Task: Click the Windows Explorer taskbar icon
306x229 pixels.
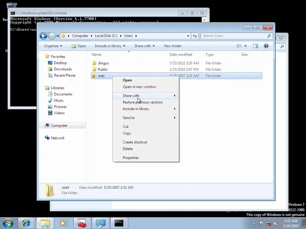Action: click(x=45, y=223)
